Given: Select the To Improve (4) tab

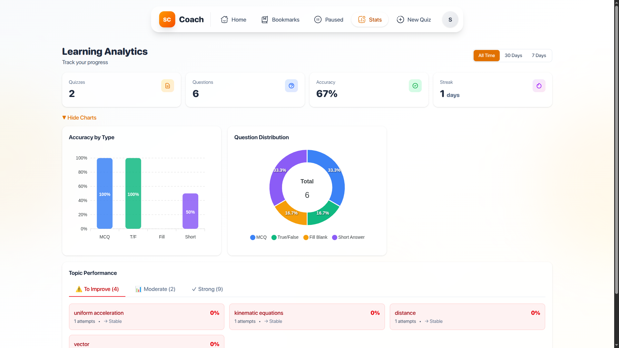Looking at the screenshot, I should (x=97, y=289).
